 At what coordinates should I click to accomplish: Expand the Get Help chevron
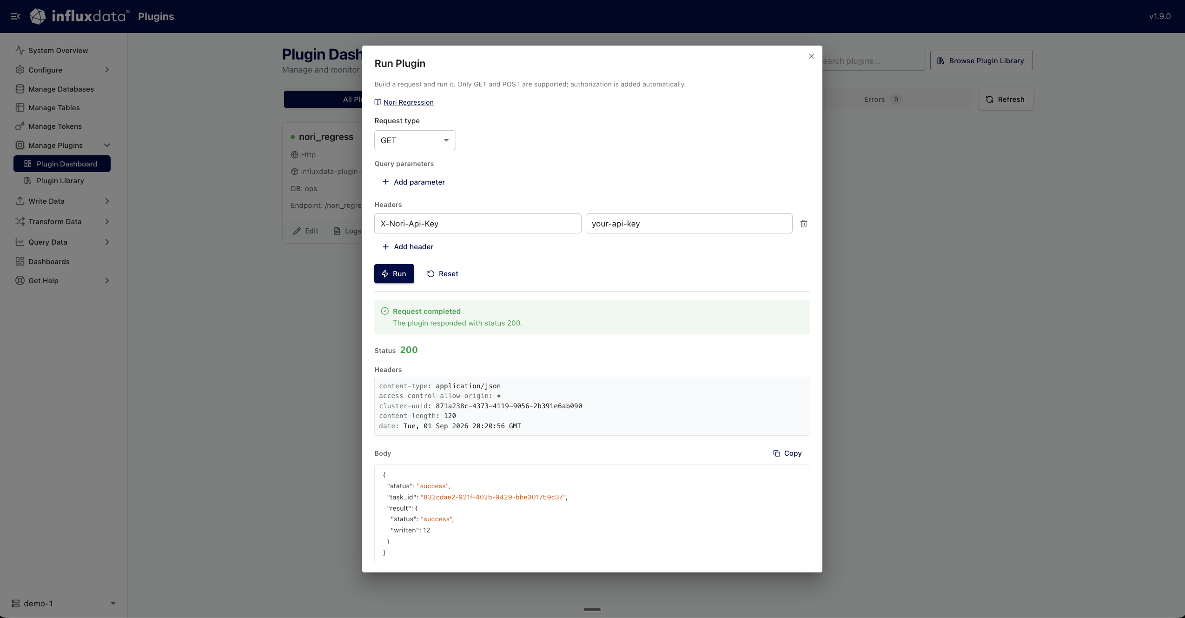pyautogui.click(x=107, y=280)
